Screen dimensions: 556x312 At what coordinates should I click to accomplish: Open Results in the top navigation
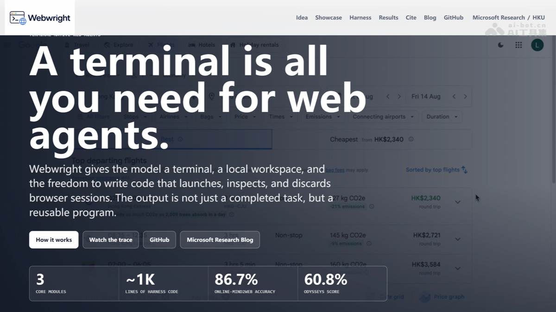(x=388, y=18)
